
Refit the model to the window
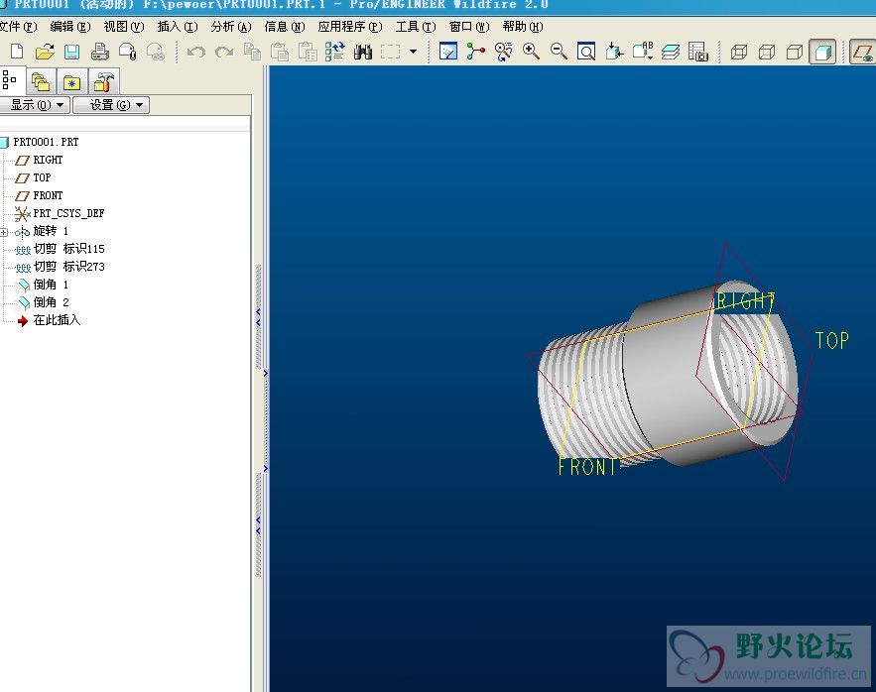tap(586, 52)
